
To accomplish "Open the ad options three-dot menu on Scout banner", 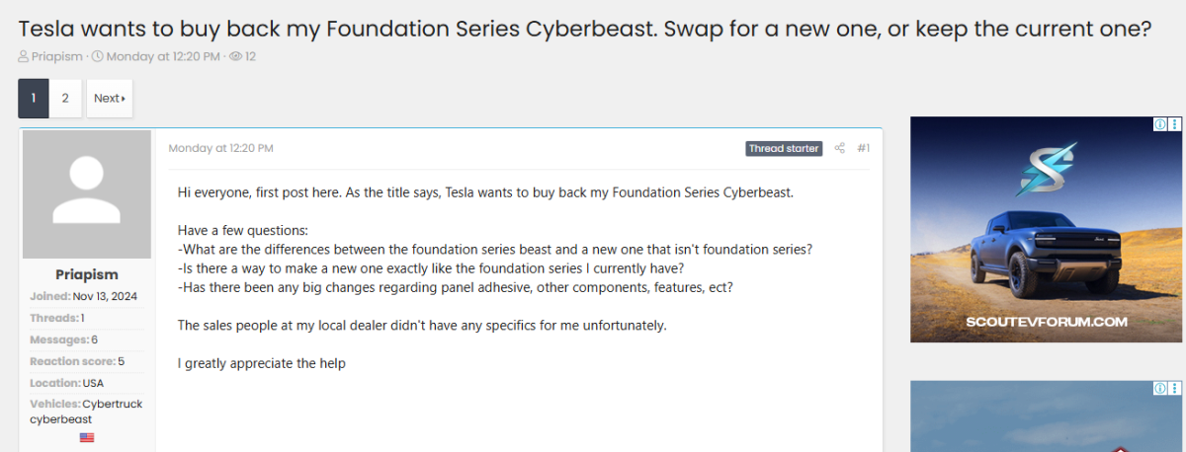I will (x=1174, y=124).
